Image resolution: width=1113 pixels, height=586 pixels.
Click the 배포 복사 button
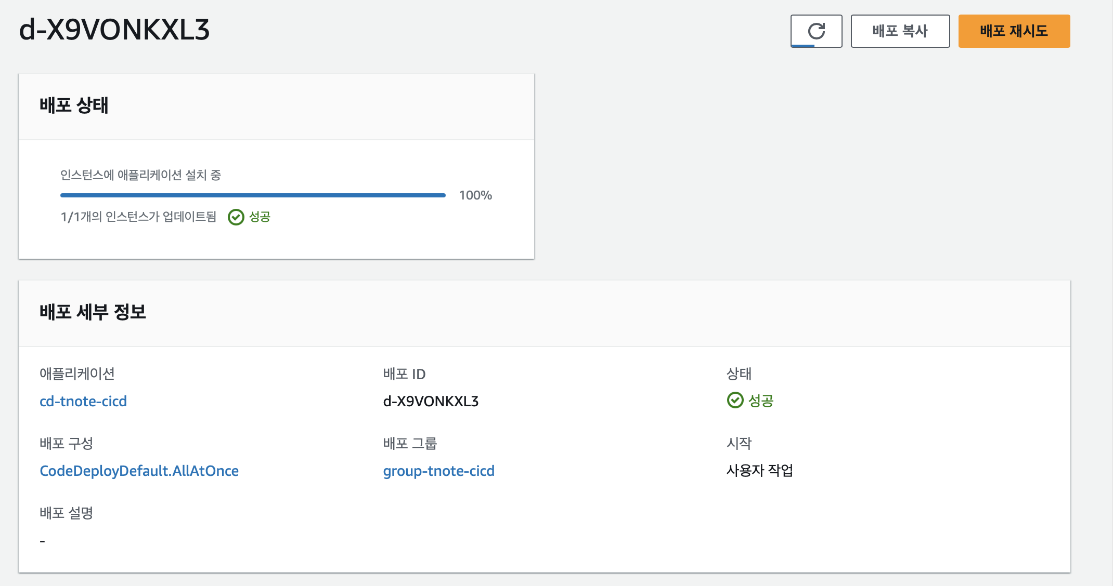tap(900, 31)
